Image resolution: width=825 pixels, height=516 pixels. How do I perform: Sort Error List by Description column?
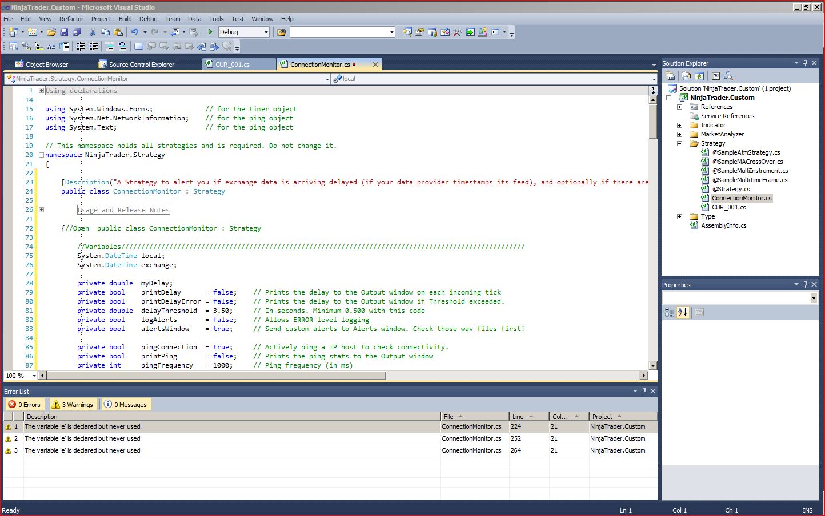[x=232, y=417]
